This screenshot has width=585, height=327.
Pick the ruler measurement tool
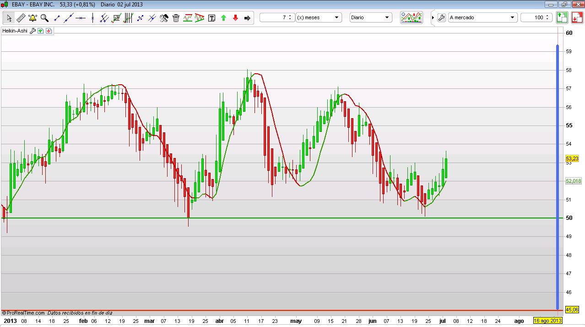(x=21, y=18)
